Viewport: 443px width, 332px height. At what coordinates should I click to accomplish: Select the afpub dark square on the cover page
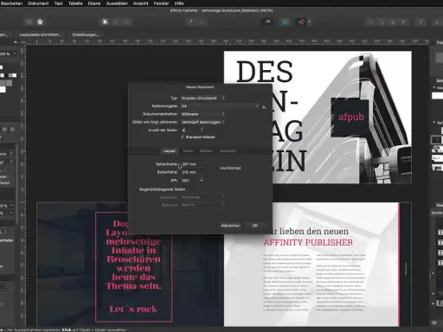[350, 118]
